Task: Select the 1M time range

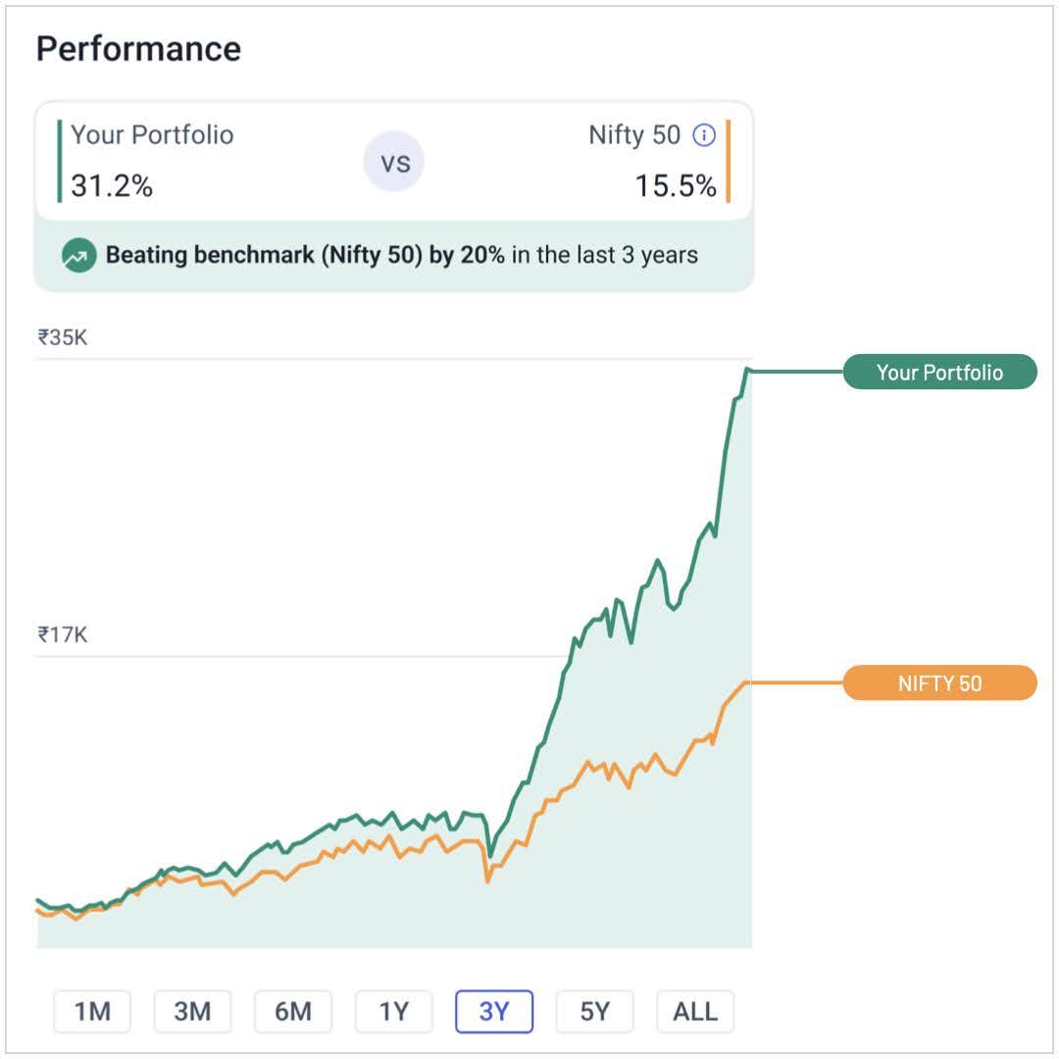Action: pos(93,1011)
